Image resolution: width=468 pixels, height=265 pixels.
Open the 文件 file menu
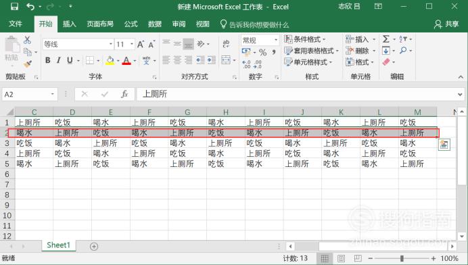click(16, 24)
